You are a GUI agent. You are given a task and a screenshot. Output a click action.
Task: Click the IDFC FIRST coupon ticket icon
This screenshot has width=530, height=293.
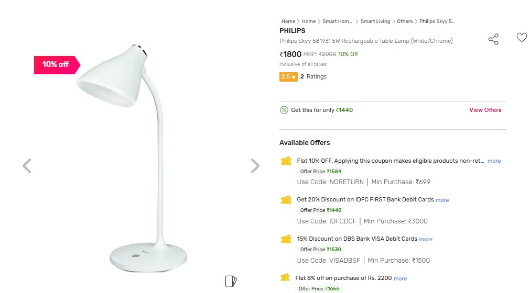pos(286,200)
